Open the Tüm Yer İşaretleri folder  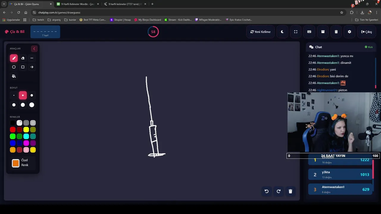tap(367, 20)
